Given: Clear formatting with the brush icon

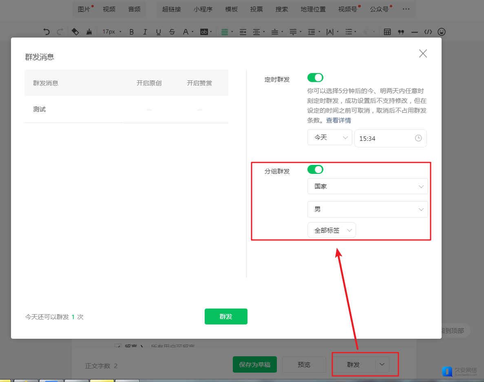Looking at the screenshot, I should pyautogui.click(x=89, y=32).
